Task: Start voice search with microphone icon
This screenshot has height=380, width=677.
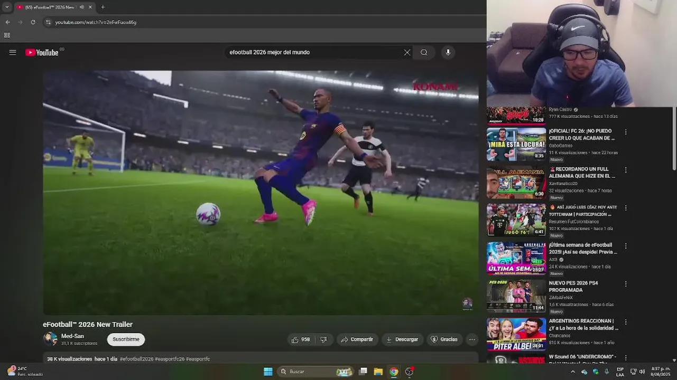Action: point(448,52)
